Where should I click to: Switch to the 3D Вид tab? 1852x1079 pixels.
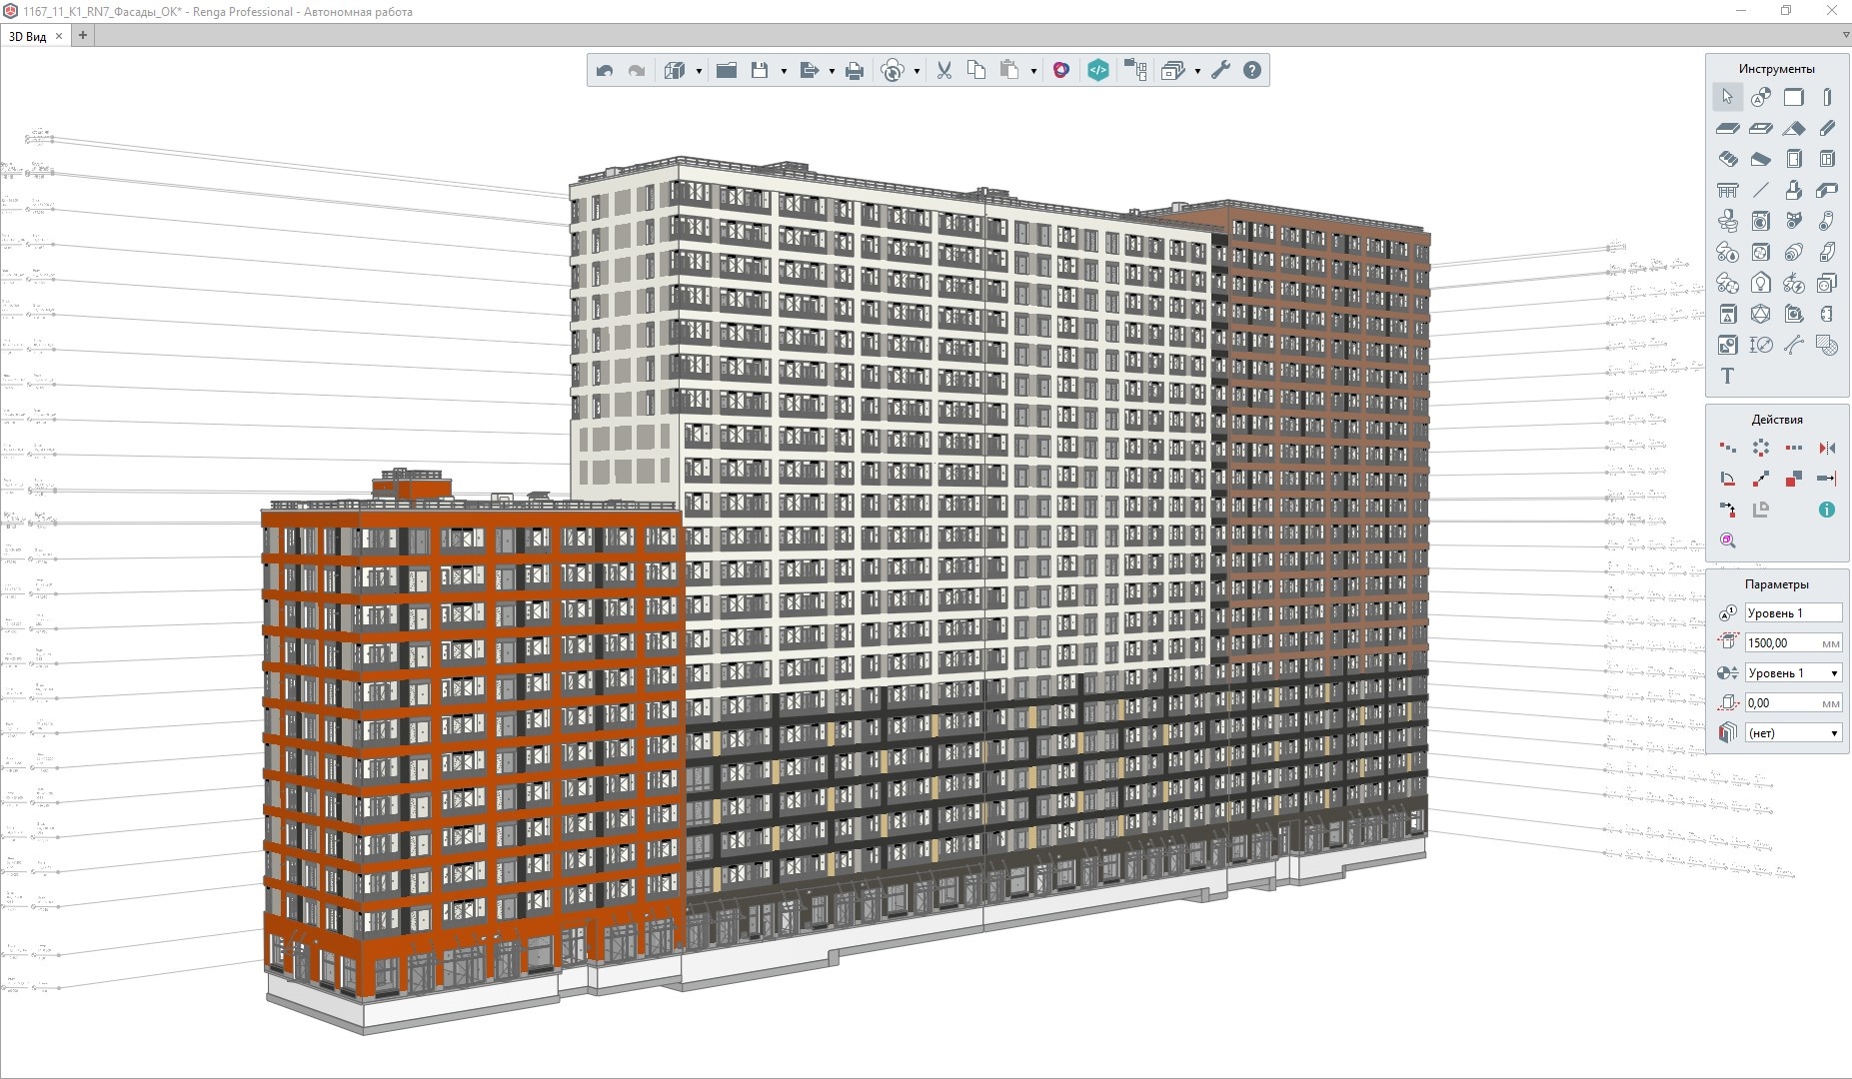pyautogui.click(x=28, y=36)
